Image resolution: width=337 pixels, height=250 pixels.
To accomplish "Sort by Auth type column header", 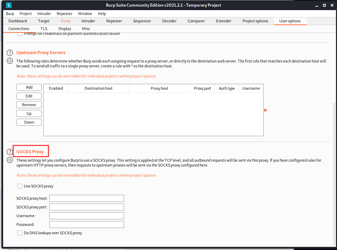I will click(x=227, y=88).
